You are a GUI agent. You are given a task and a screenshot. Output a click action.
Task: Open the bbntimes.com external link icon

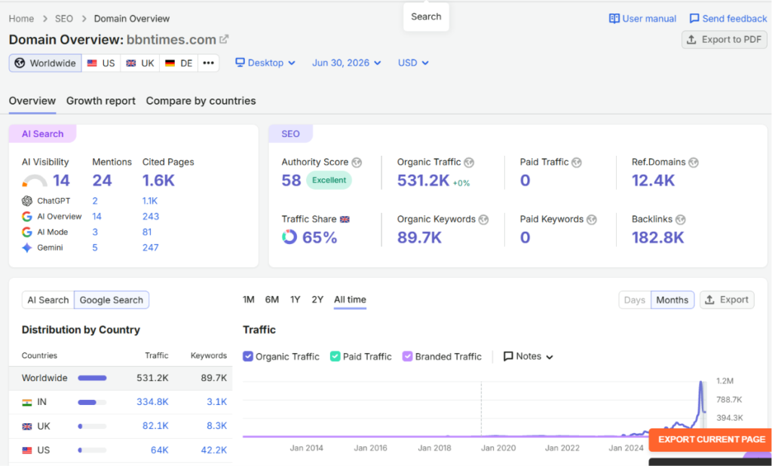coord(224,39)
